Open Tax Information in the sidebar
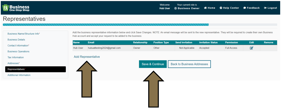Screen dimensions: 283x108 [16, 57]
